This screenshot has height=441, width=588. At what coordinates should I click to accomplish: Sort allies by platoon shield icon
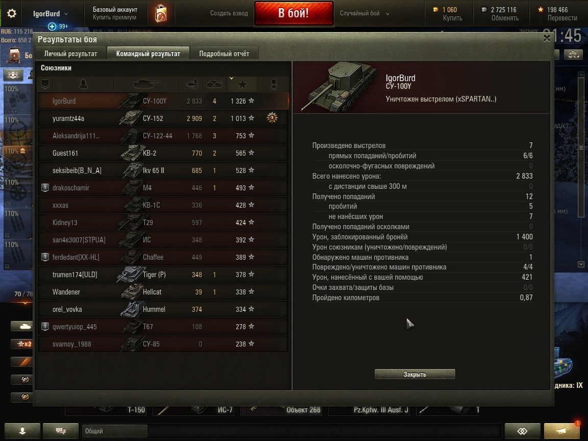[45, 84]
